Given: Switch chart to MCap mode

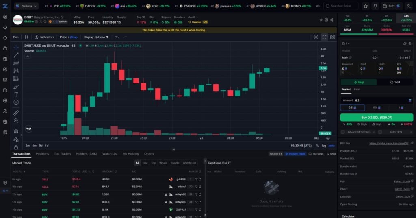Looking at the screenshot, I should coord(74,37).
